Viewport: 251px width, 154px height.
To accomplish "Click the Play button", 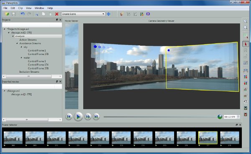I will coord(78,117).
